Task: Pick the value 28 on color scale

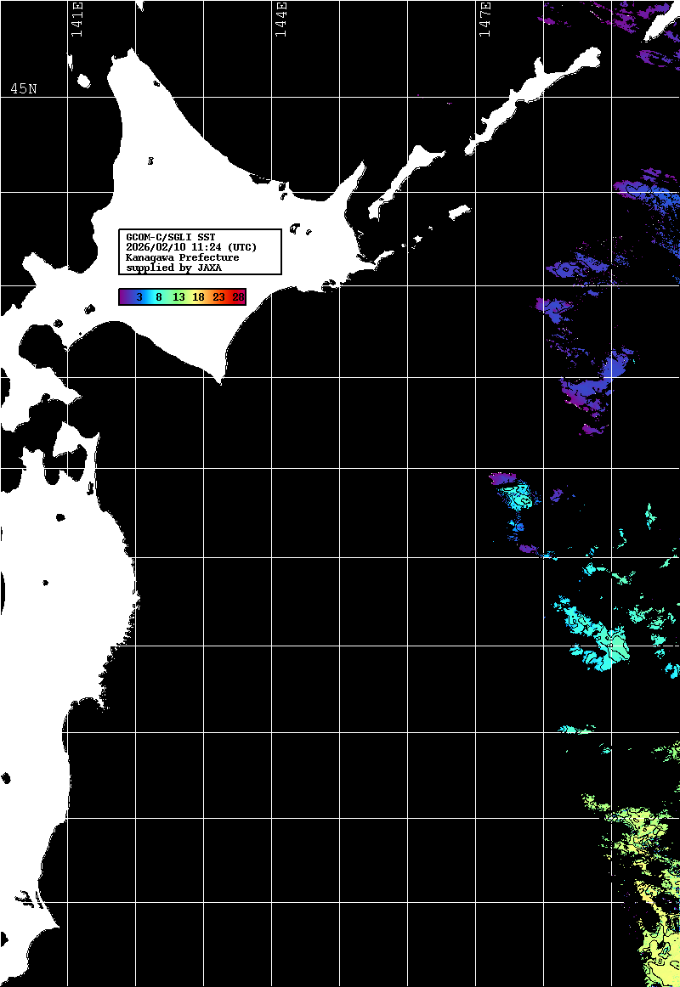Action: point(238,297)
